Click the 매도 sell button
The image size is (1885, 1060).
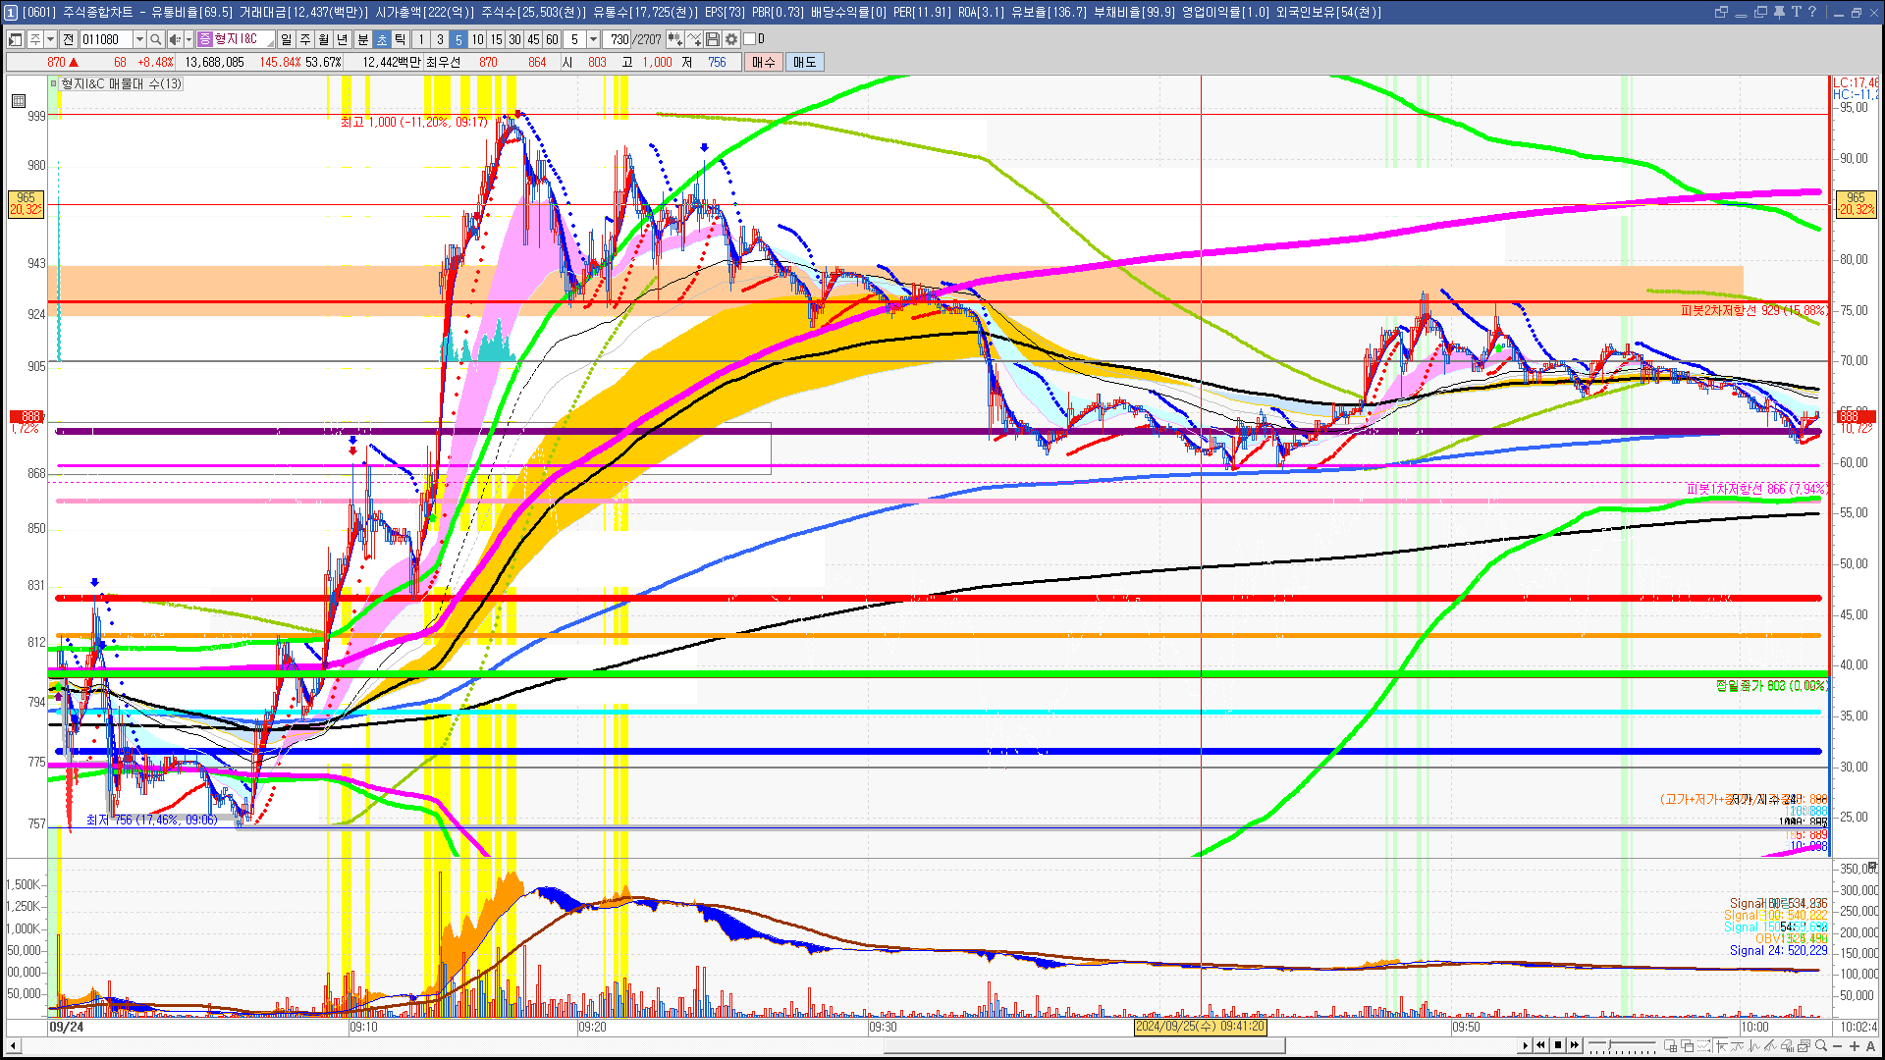pos(804,62)
